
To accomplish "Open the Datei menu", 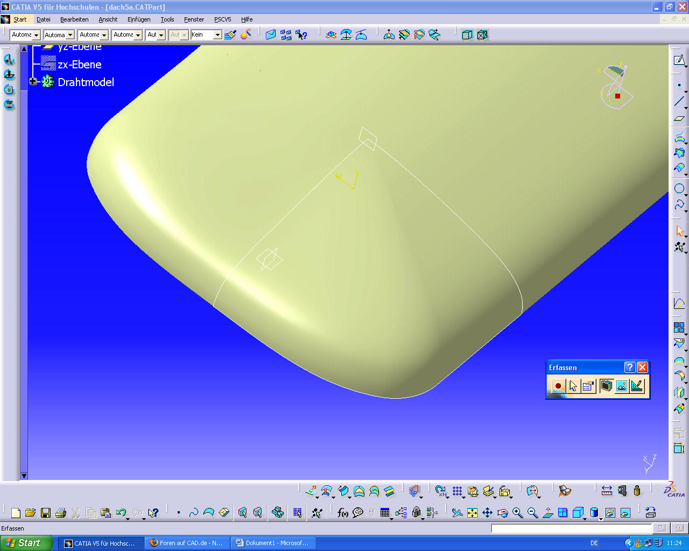I will tap(44, 19).
